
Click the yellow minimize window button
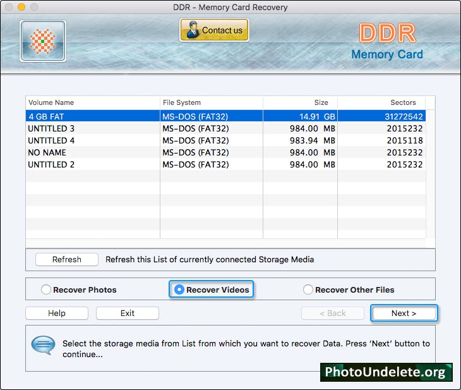pos(21,7)
